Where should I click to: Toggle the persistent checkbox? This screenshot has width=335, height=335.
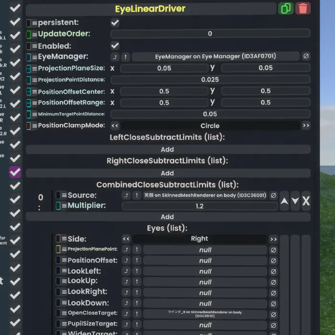(115, 22)
